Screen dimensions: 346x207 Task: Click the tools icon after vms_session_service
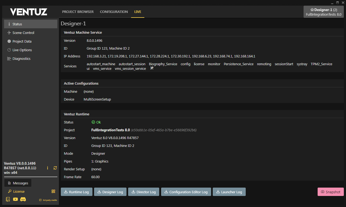[152, 68]
